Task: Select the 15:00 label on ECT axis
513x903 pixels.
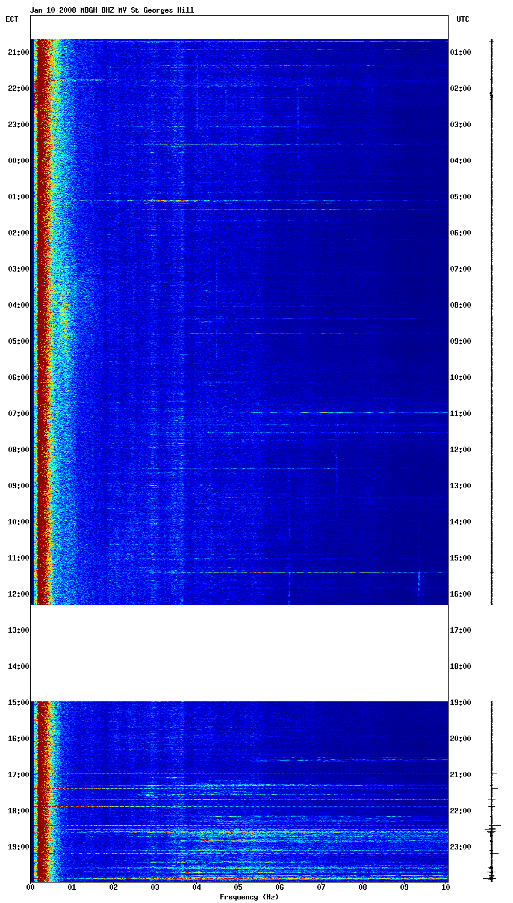Action: coord(19,703)
